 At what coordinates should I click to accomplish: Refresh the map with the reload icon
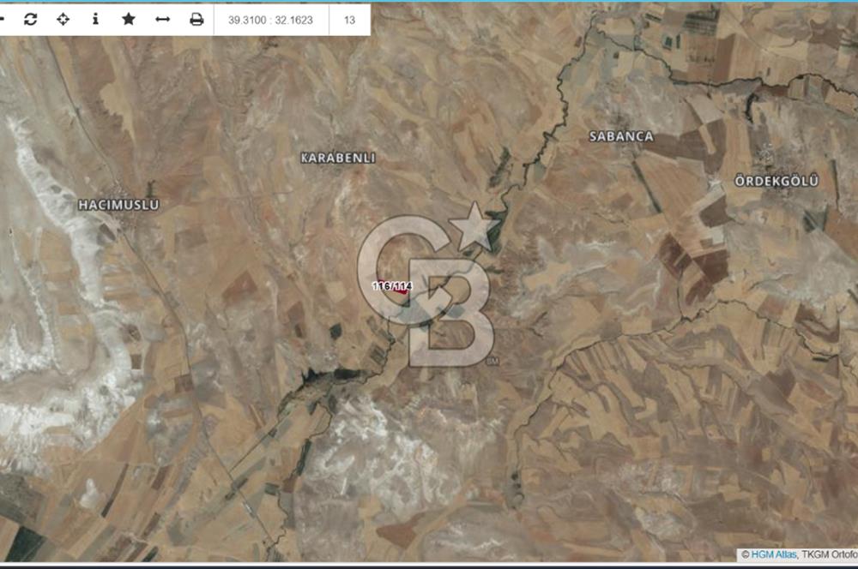(x=30, y=19)
